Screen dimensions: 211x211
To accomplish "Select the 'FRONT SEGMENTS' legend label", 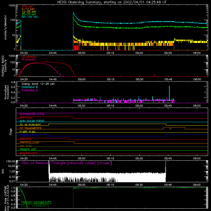I will coord(36,203).
